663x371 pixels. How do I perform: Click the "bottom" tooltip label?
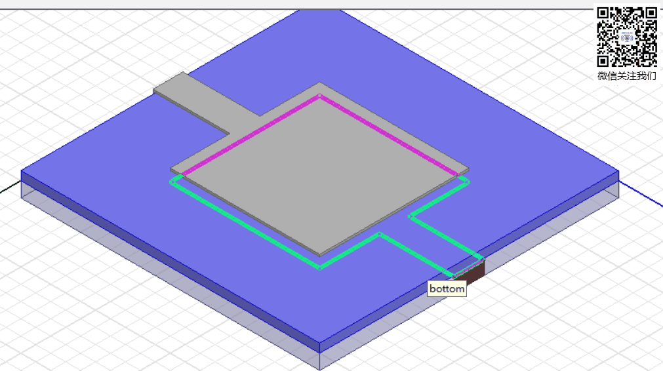tap(447, 288)
